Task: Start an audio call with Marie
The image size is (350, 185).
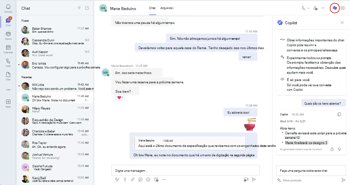Action: (303, 8)
